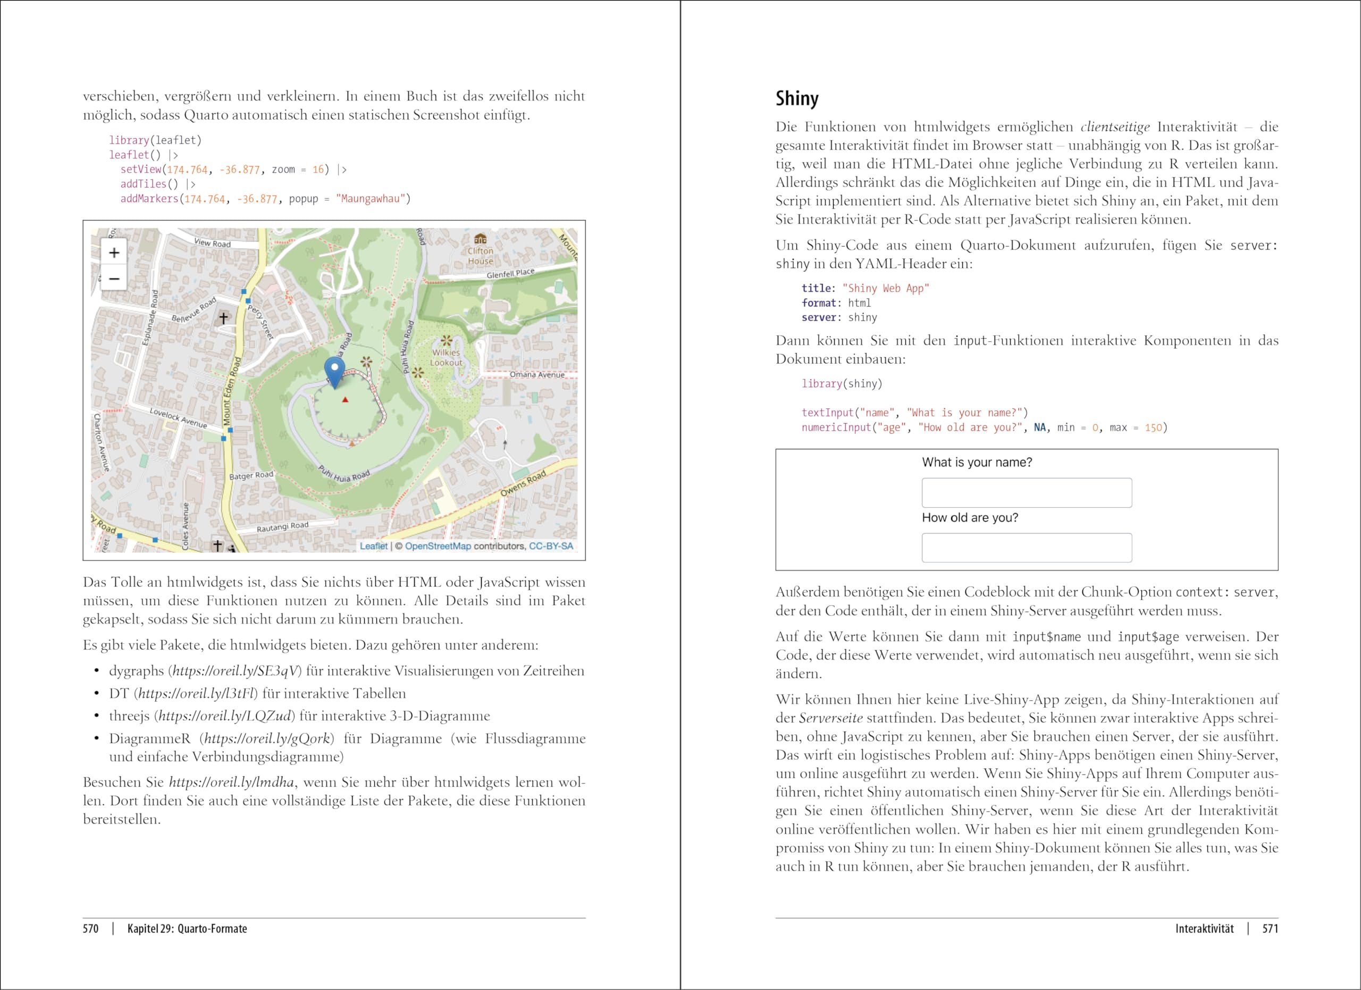Click the code line starting with 'addMarkers'
This screenshot has height=990, width=1361.
[x=266, y=199]
